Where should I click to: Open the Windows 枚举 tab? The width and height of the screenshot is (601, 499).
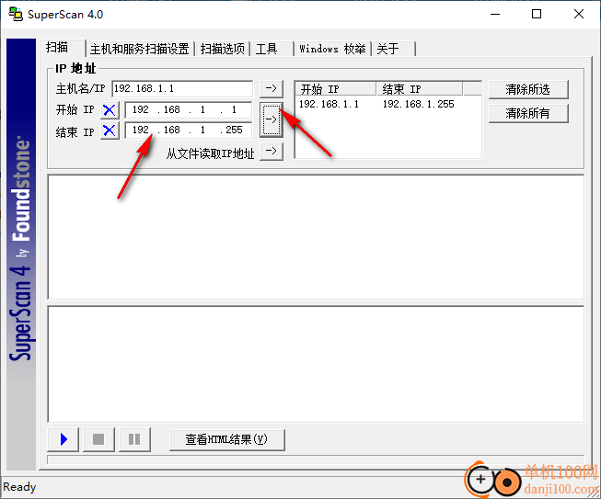point(332,49)
